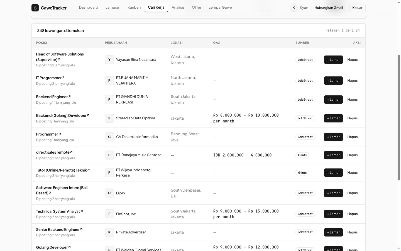This screenshot has height=251, width=401.
Task: Click Glints badge on direct sales row
Action: [302, 155]
